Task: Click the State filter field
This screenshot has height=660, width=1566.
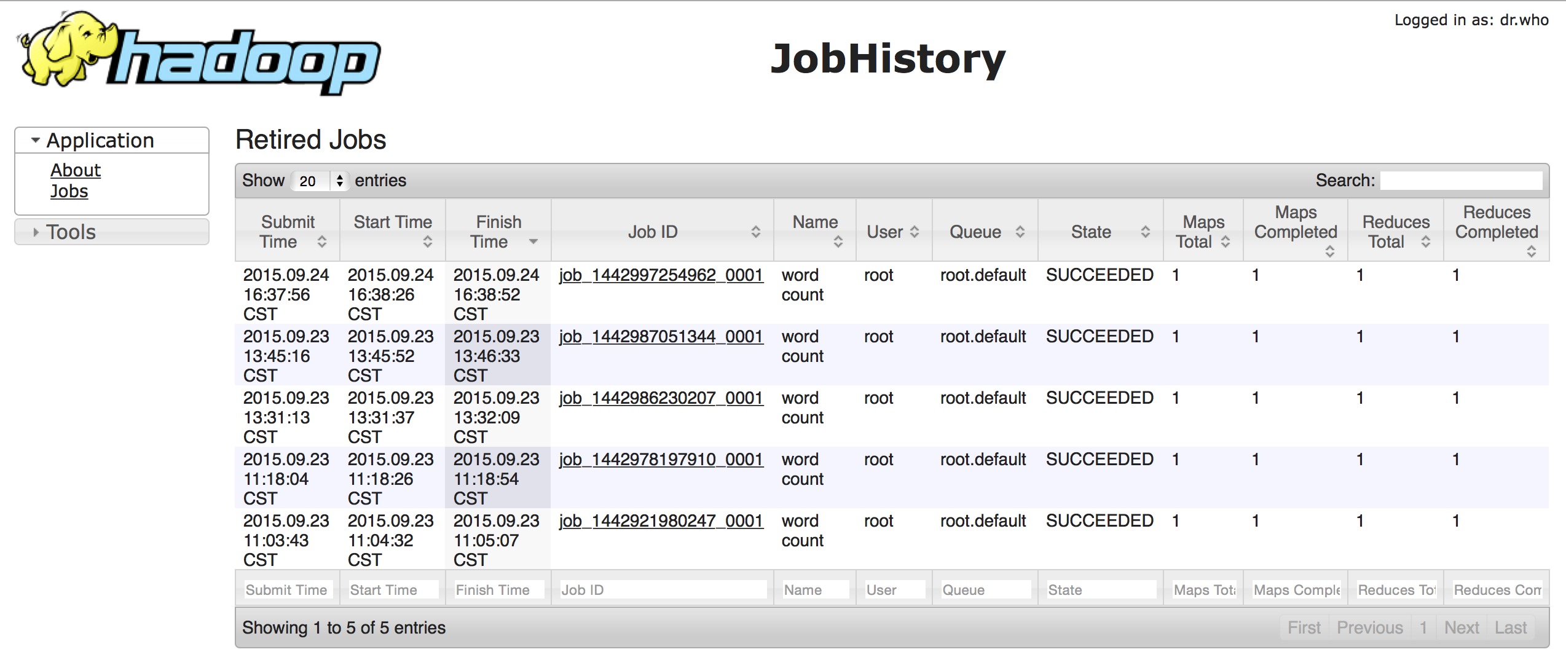Action: click(1101, 589)
